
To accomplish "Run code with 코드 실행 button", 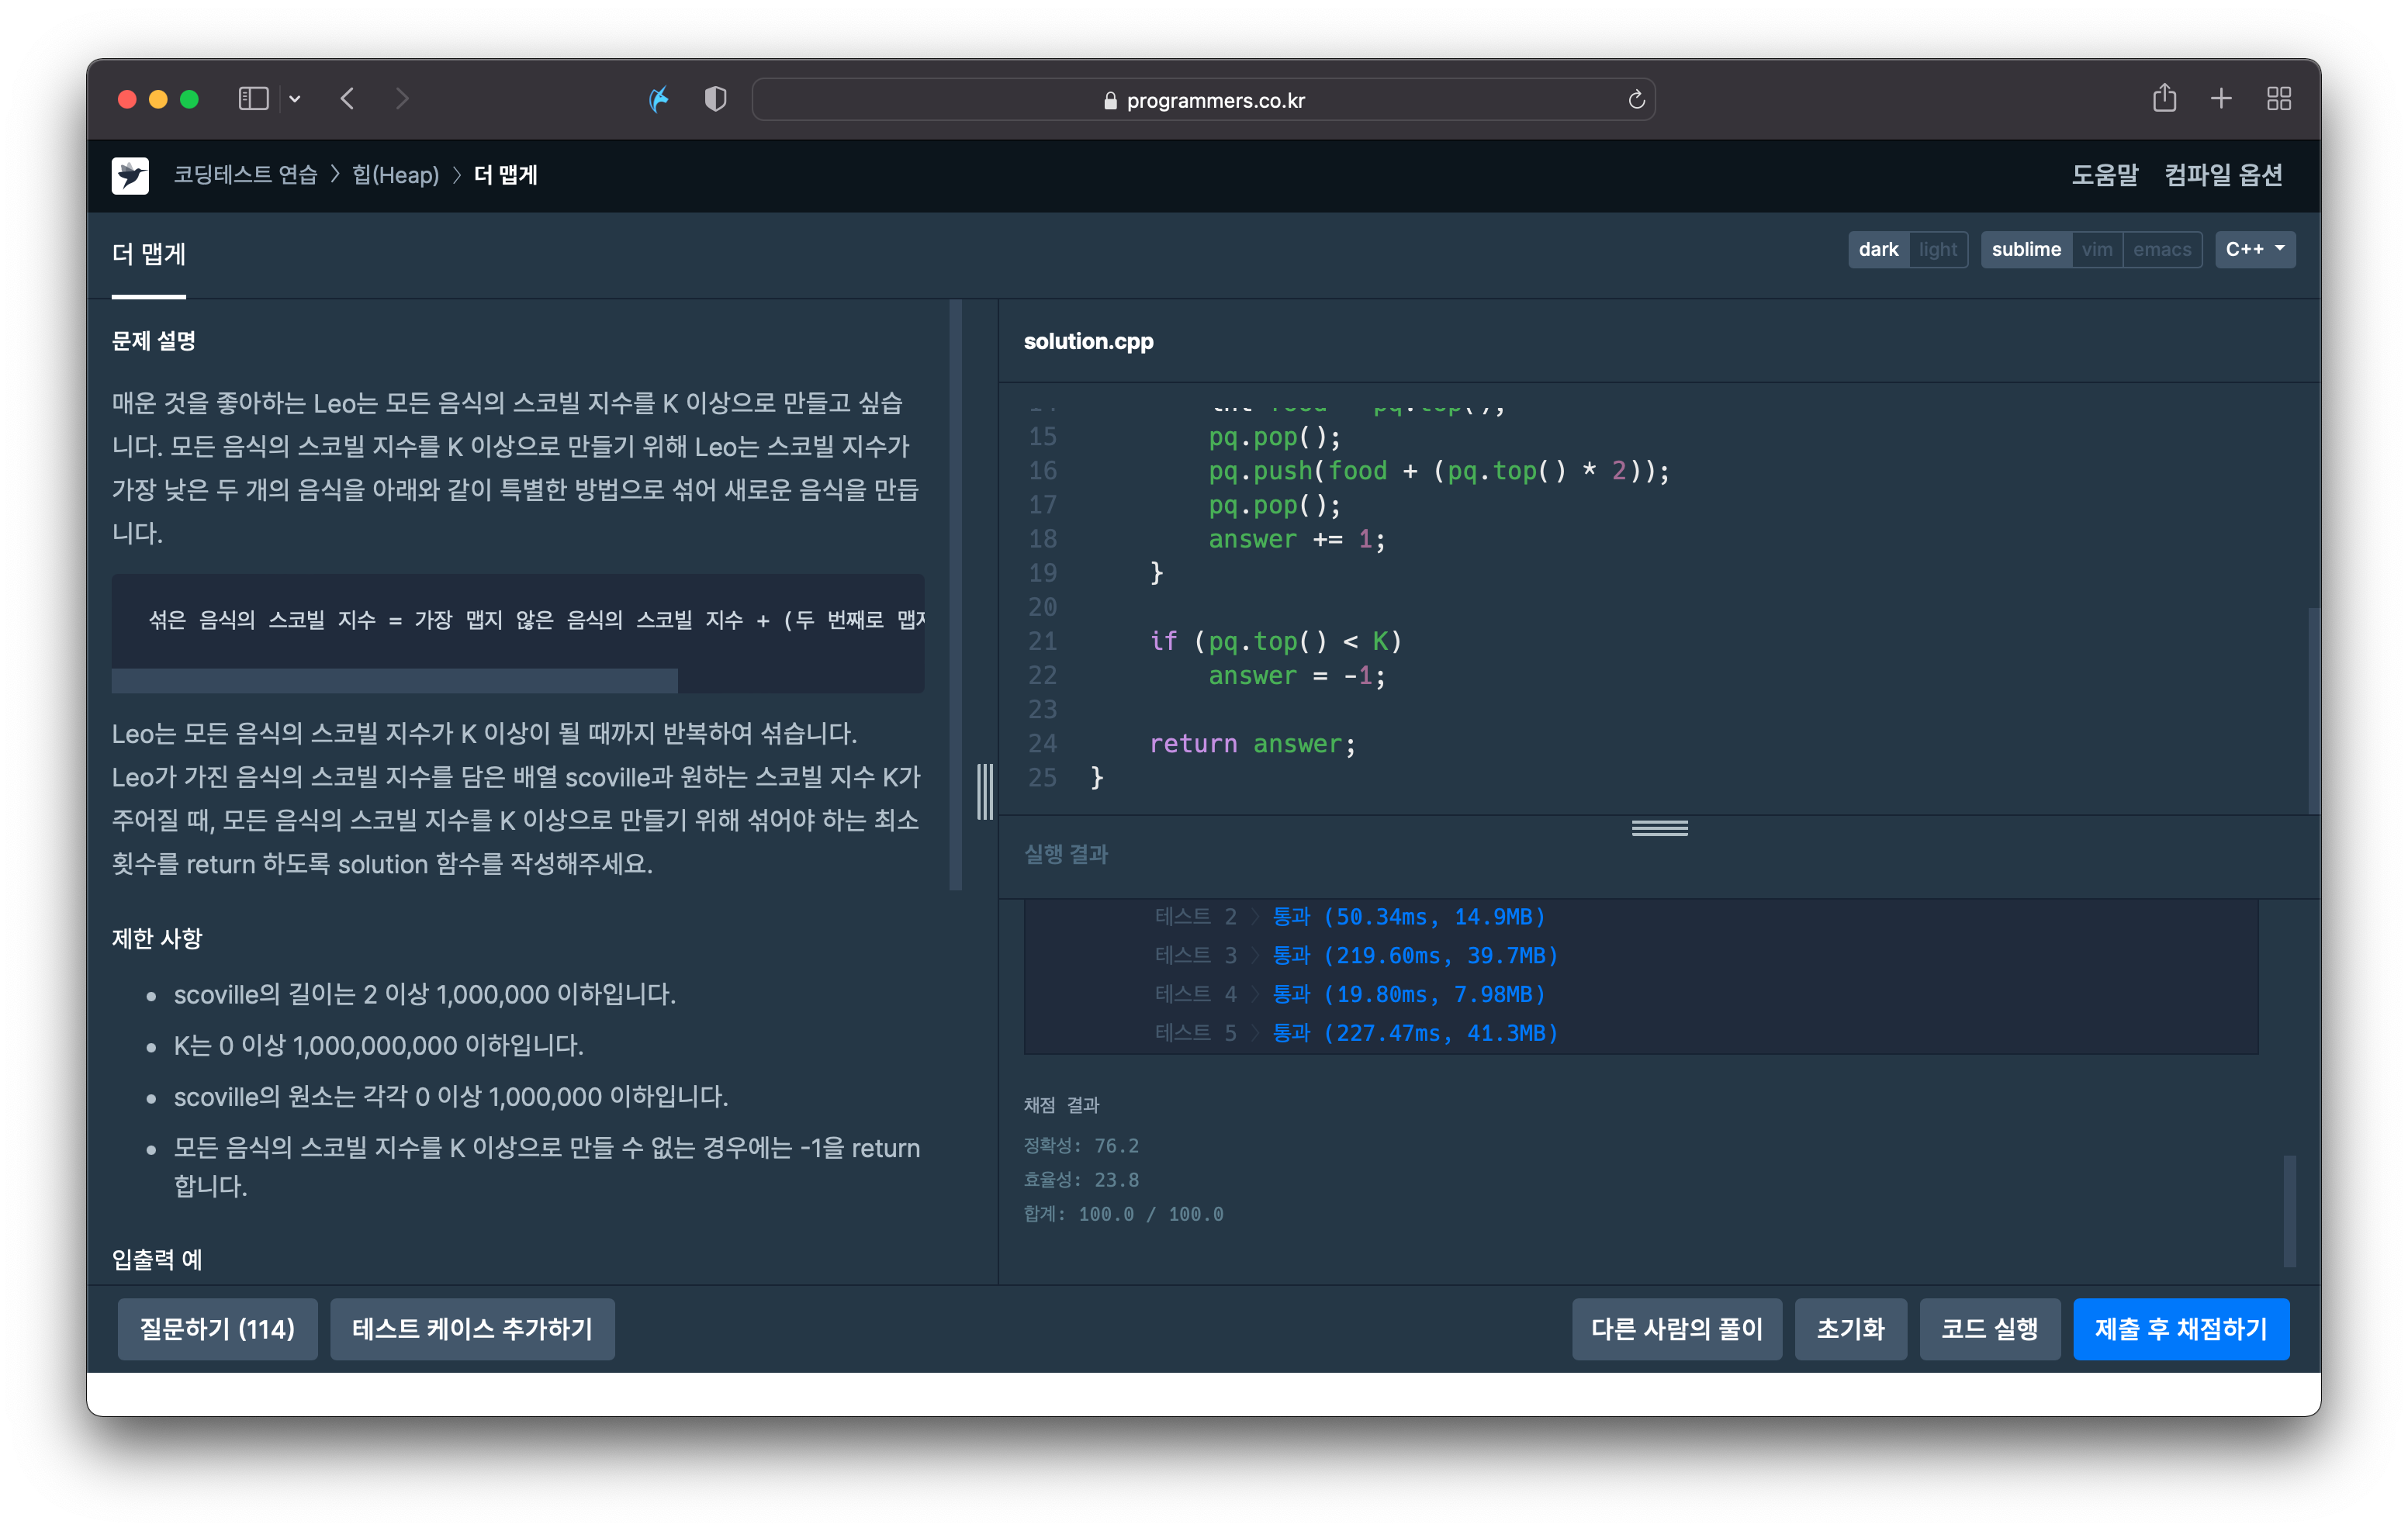I will [1989, 1329].
